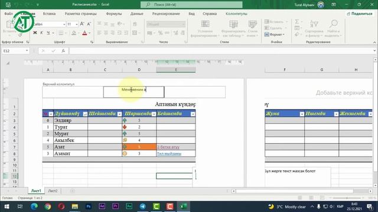Open Бейшемби column filter dropdown
This screenshot has height=212, width=378.
tap(193, 114)
